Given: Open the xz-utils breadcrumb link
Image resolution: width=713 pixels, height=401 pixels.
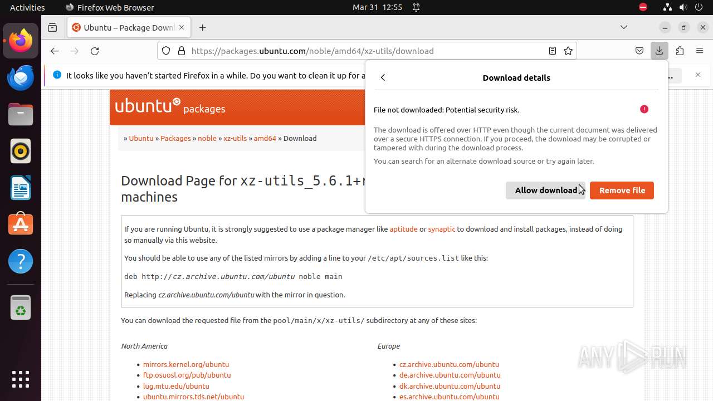Looking at the screenshot, I should point(235,138).
